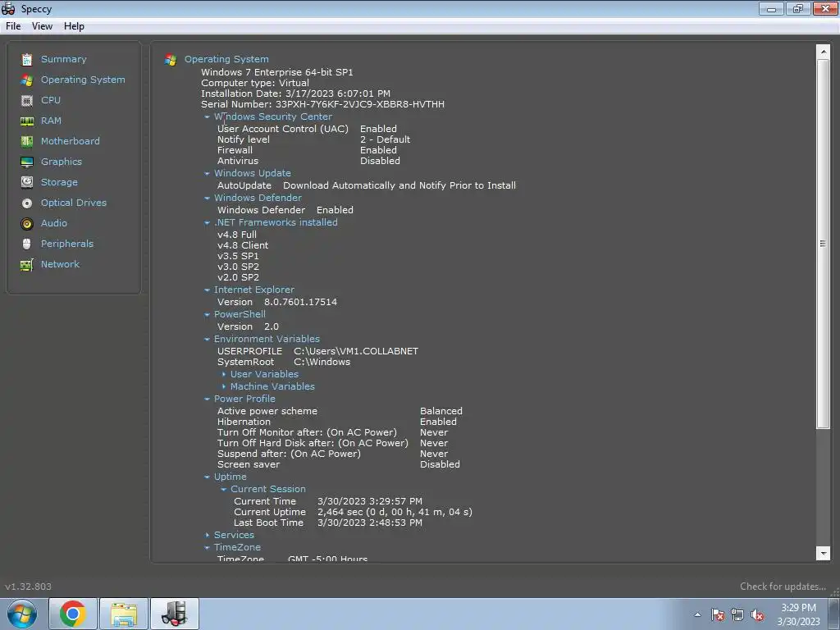
Task: Click the Last Boot Time row
Action: (x=328, y=523)
